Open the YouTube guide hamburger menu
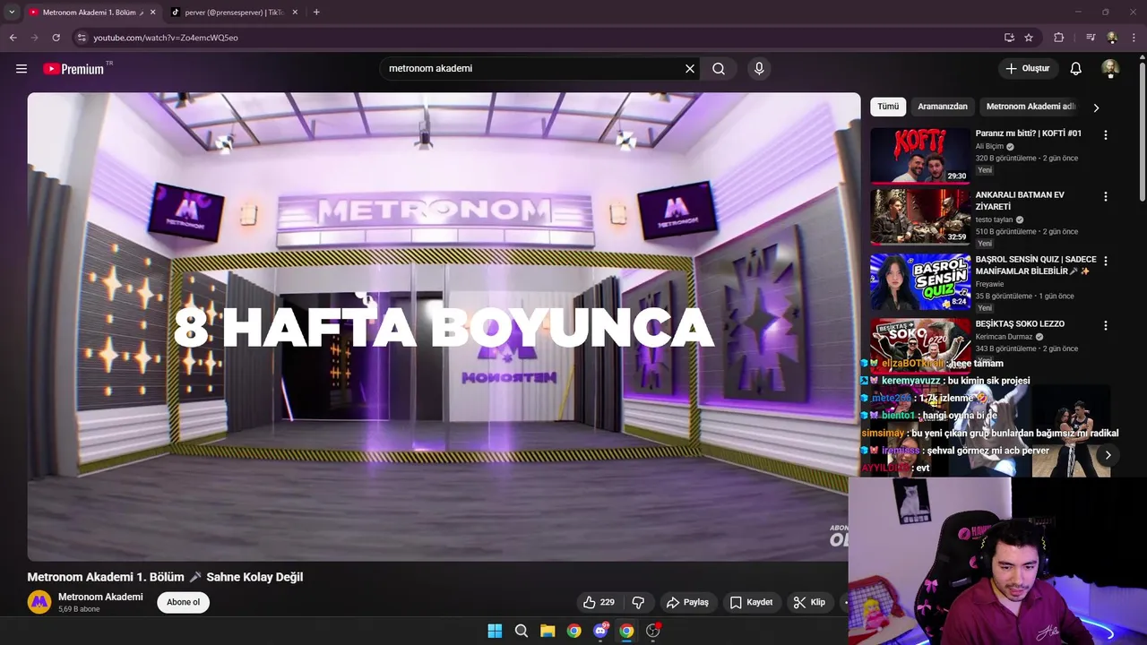 pos(22,69)
